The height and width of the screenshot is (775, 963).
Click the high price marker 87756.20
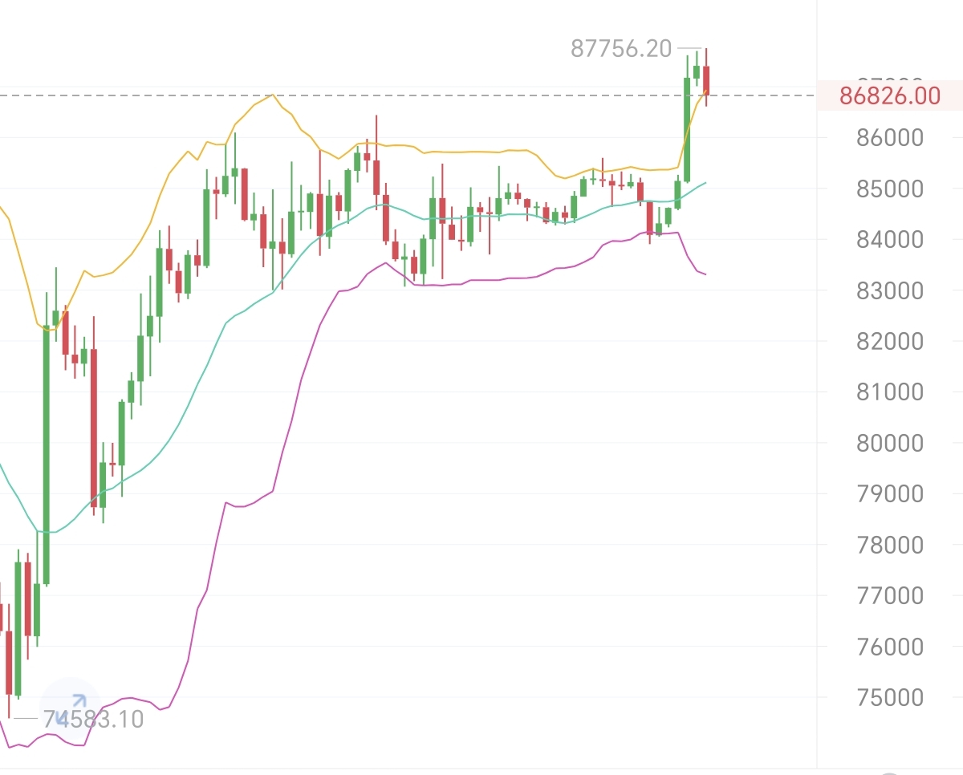(621, 49)
